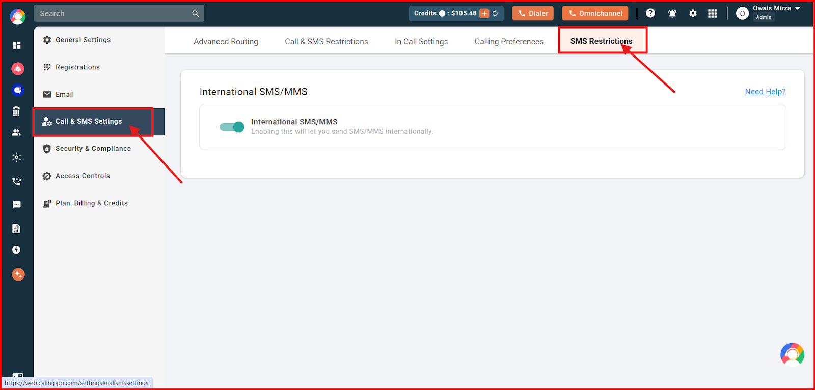The image size is (815, 390).
Task: Open the help question mark icon
Action: coord(650,13)
